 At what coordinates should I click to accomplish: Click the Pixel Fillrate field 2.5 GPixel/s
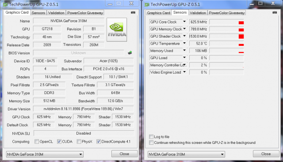(49, 85)
